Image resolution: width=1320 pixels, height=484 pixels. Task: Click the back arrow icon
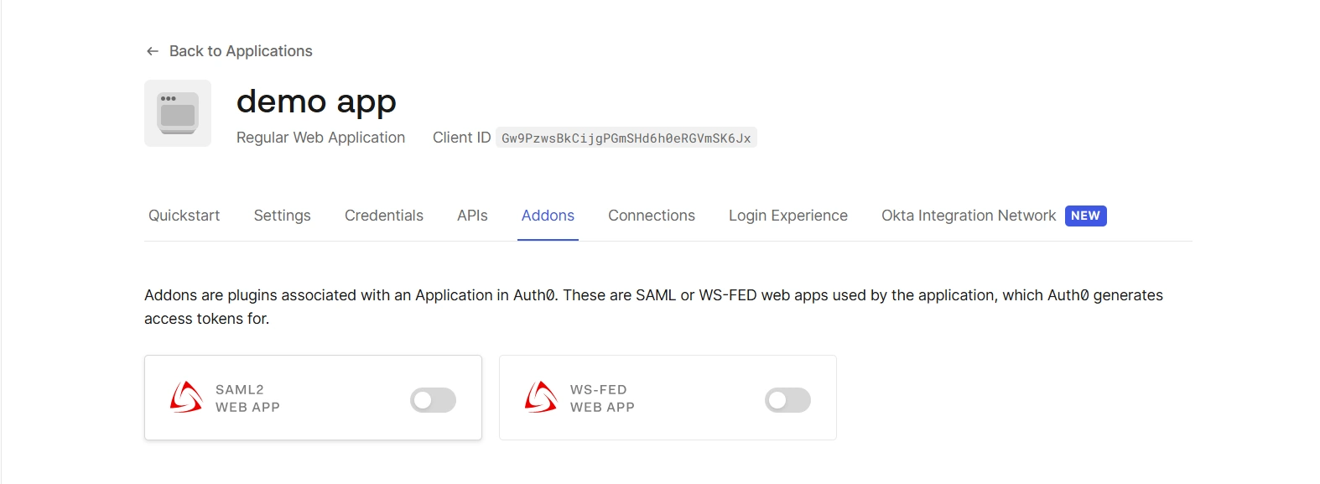click(x=153, y=51)
